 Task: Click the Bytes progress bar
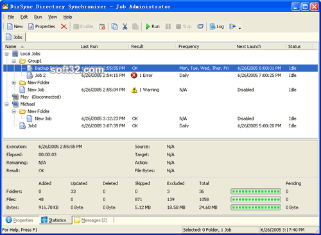tap(256, 207)
